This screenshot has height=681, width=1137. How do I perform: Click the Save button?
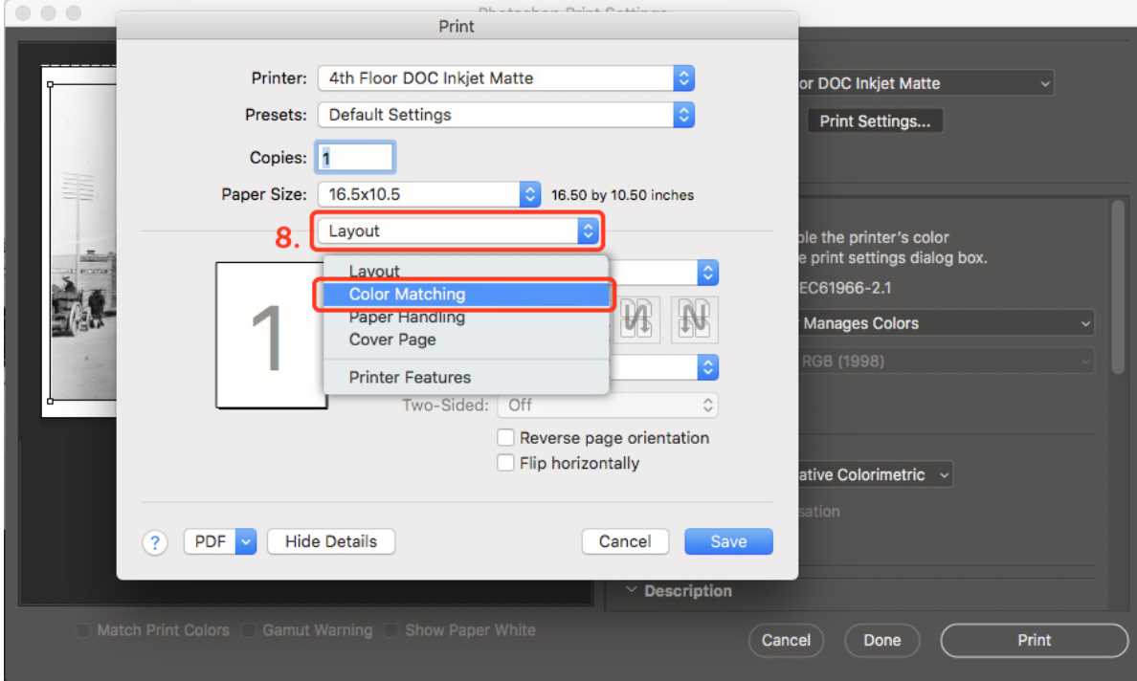point(728,541)
